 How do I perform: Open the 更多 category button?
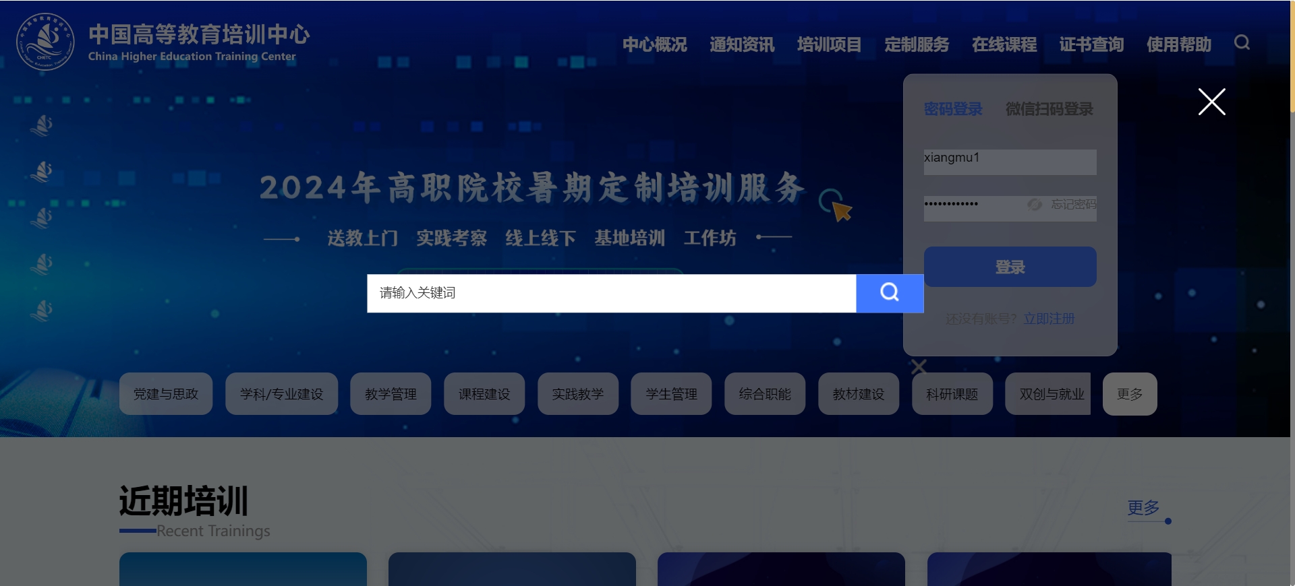(x=1129, y=394)
